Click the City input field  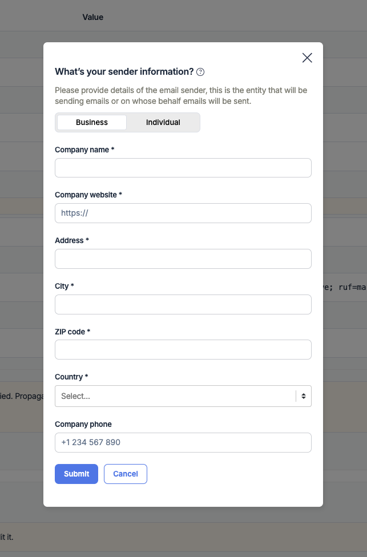click(x=183, y=304)
